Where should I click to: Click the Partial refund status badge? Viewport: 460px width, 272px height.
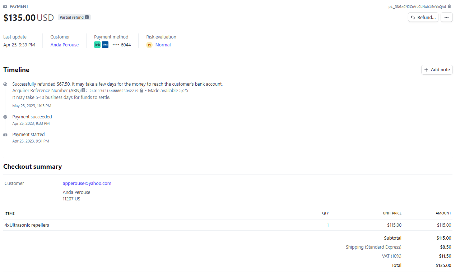point(71,17)
